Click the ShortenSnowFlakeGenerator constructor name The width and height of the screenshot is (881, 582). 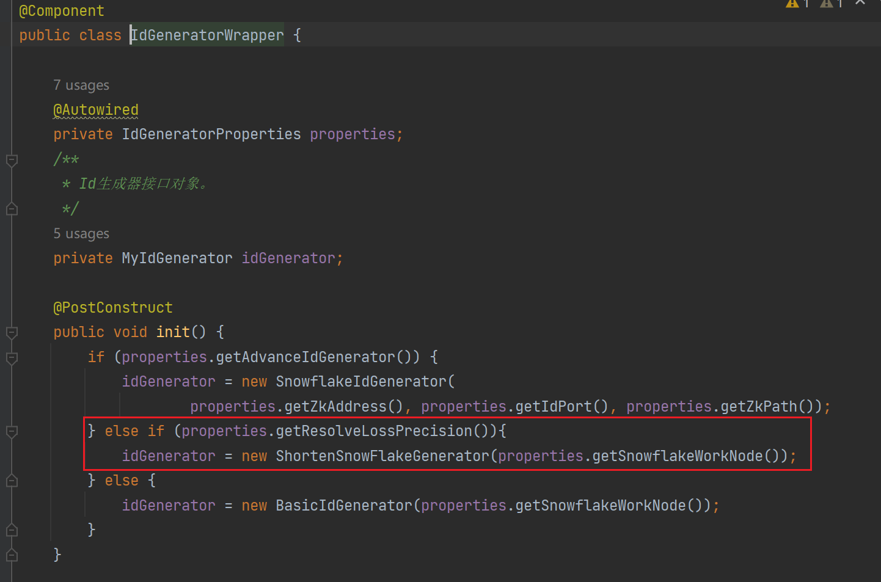[382, 456]
